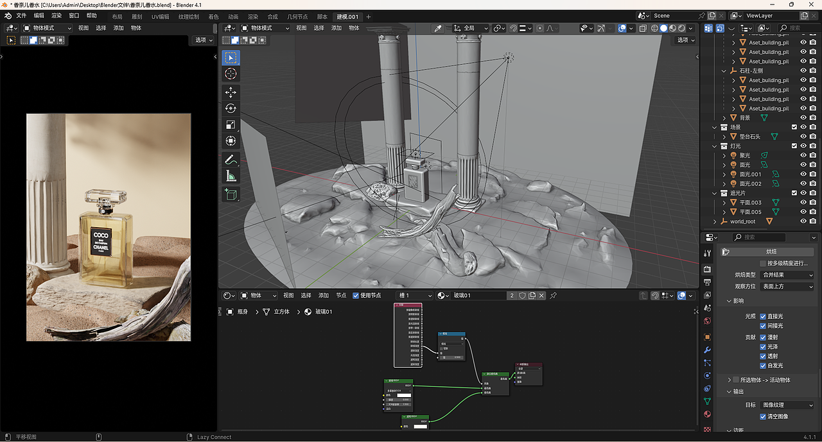This screenshot has height=442, width=822.
Task: Open the Physics properties tab
Action: click(708, 376)
